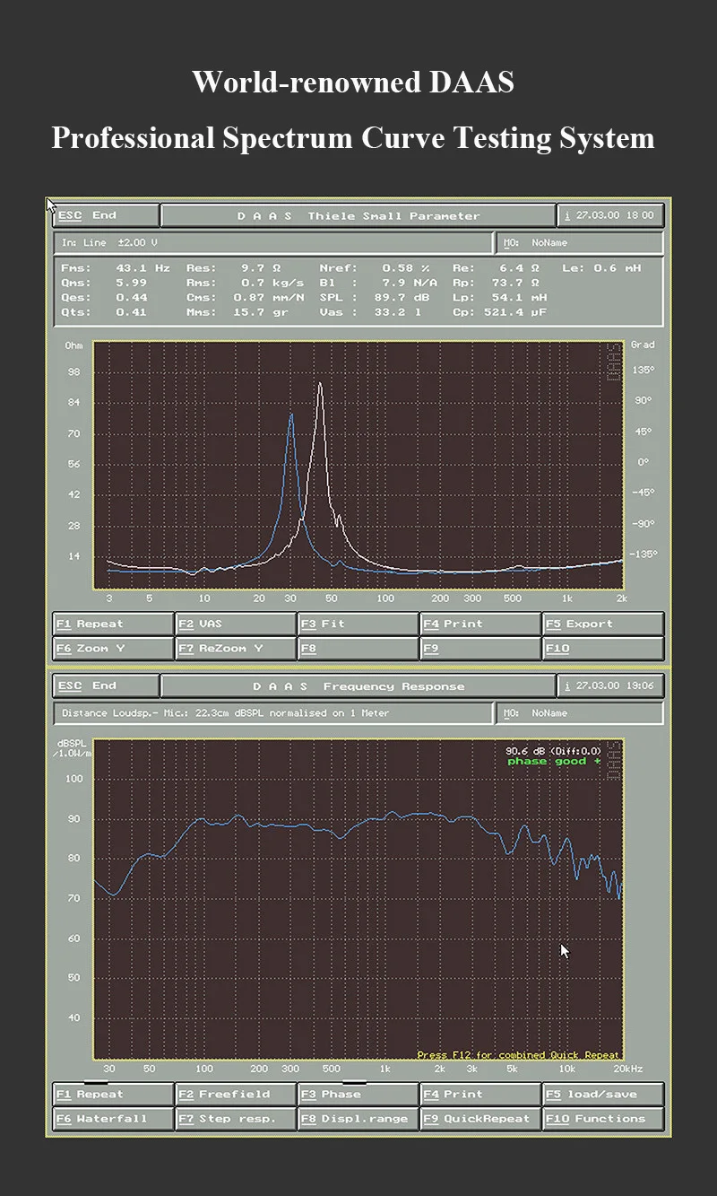
Task: Click the 'Lp: 54.1 mH' value
Action: 499,297
